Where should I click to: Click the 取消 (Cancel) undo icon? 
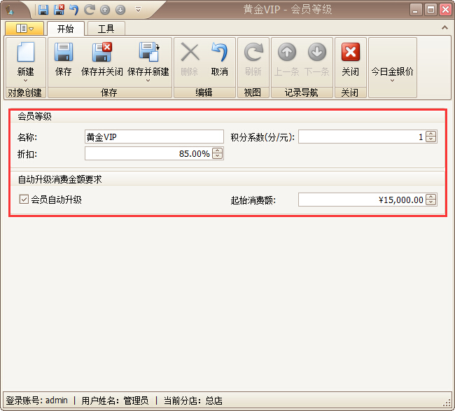click(x=219, y=55)
